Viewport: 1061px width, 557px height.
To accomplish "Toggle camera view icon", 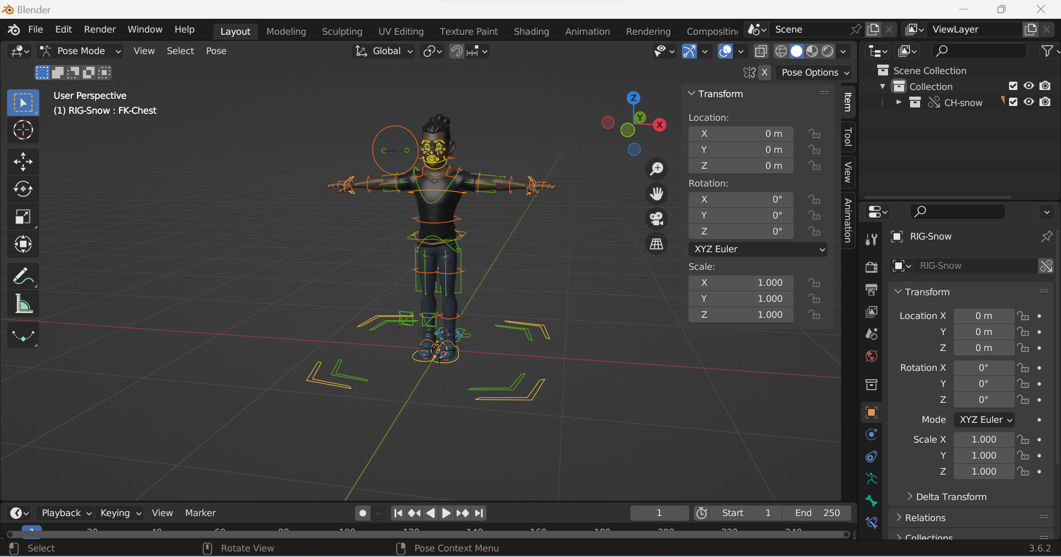I will 656,219.
